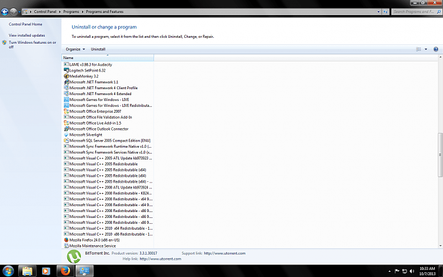Select Visual C++ 2008 ATL Update kb973924
443x277 pixels.
tap(111, 187)
